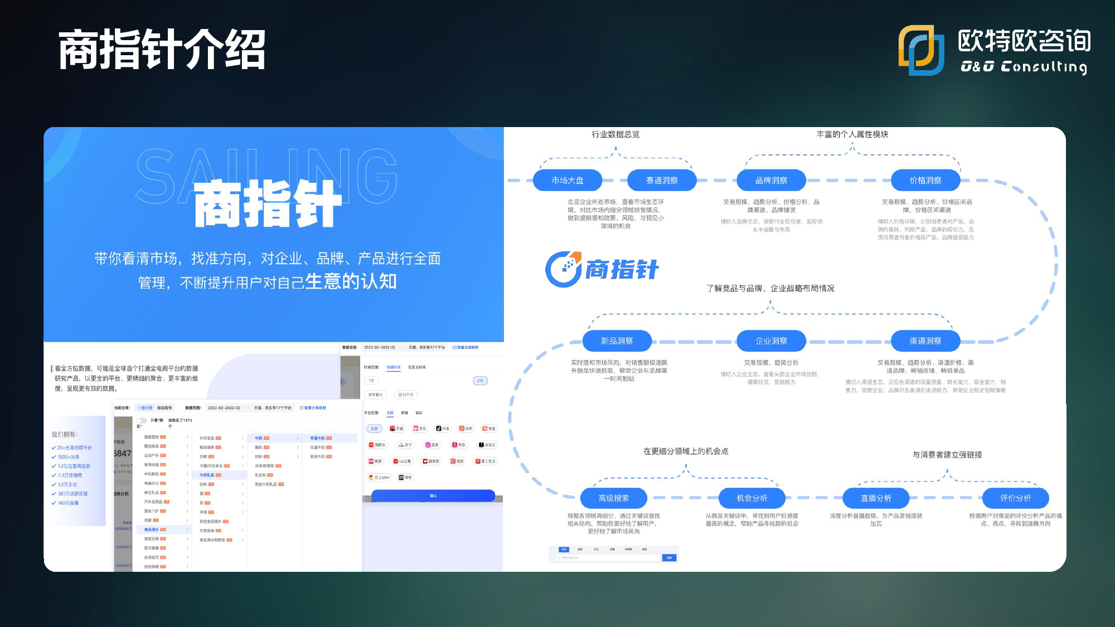Screen dimensions: 1115x627
Task: Click the 国美 platform icon chip
Action: pyautogui.click(x=432, y=445)
